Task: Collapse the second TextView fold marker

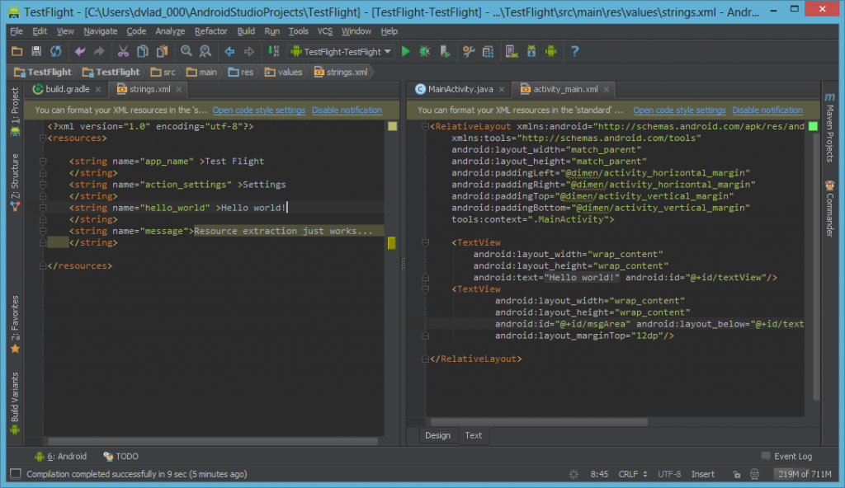Action: coord(425,289)
